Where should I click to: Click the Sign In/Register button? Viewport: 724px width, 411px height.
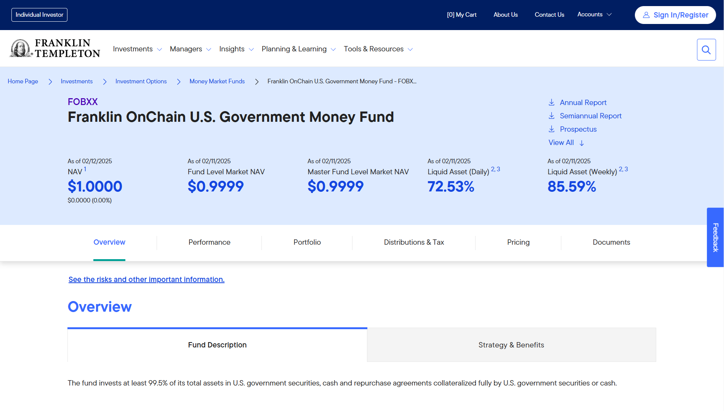coord(675,15)
